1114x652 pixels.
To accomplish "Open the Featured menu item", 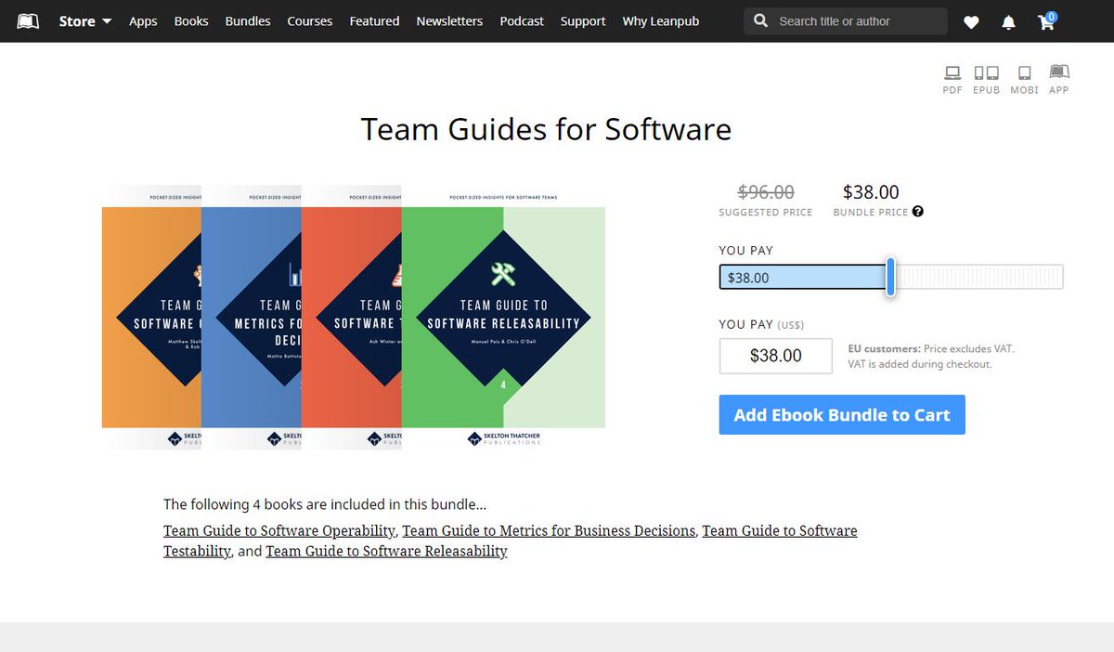I will (x=374, y=20).
